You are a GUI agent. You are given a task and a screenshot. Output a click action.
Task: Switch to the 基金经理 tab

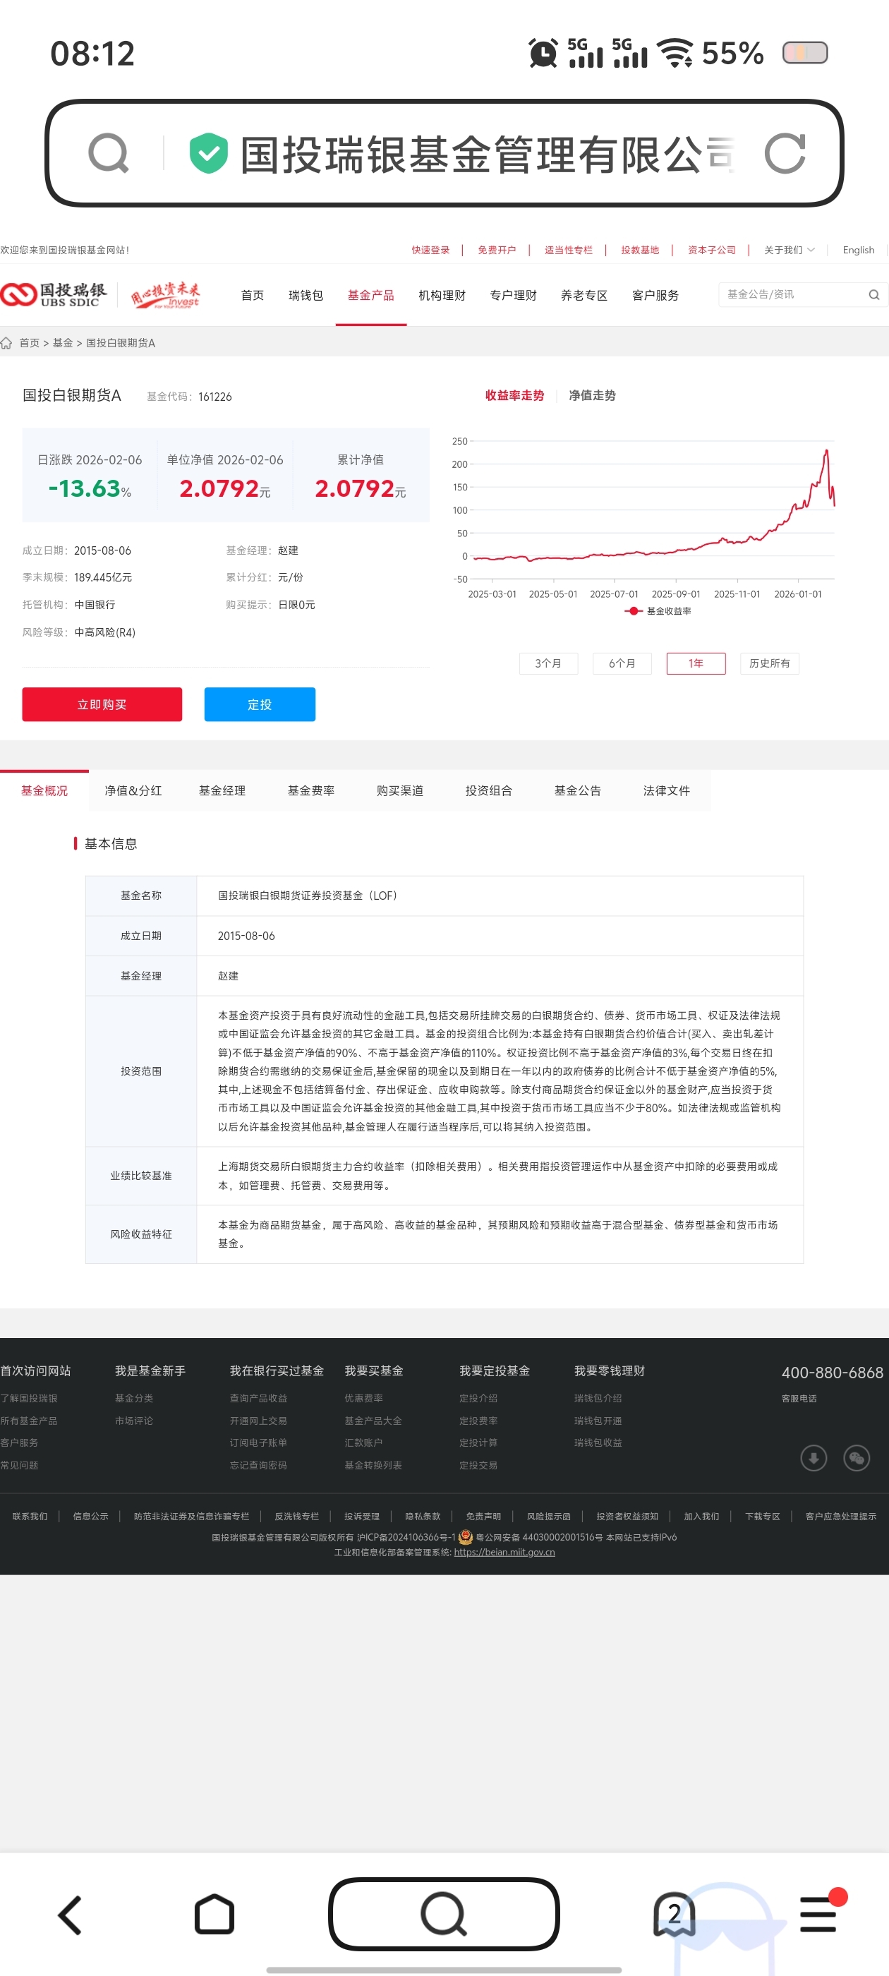[222, 791]
